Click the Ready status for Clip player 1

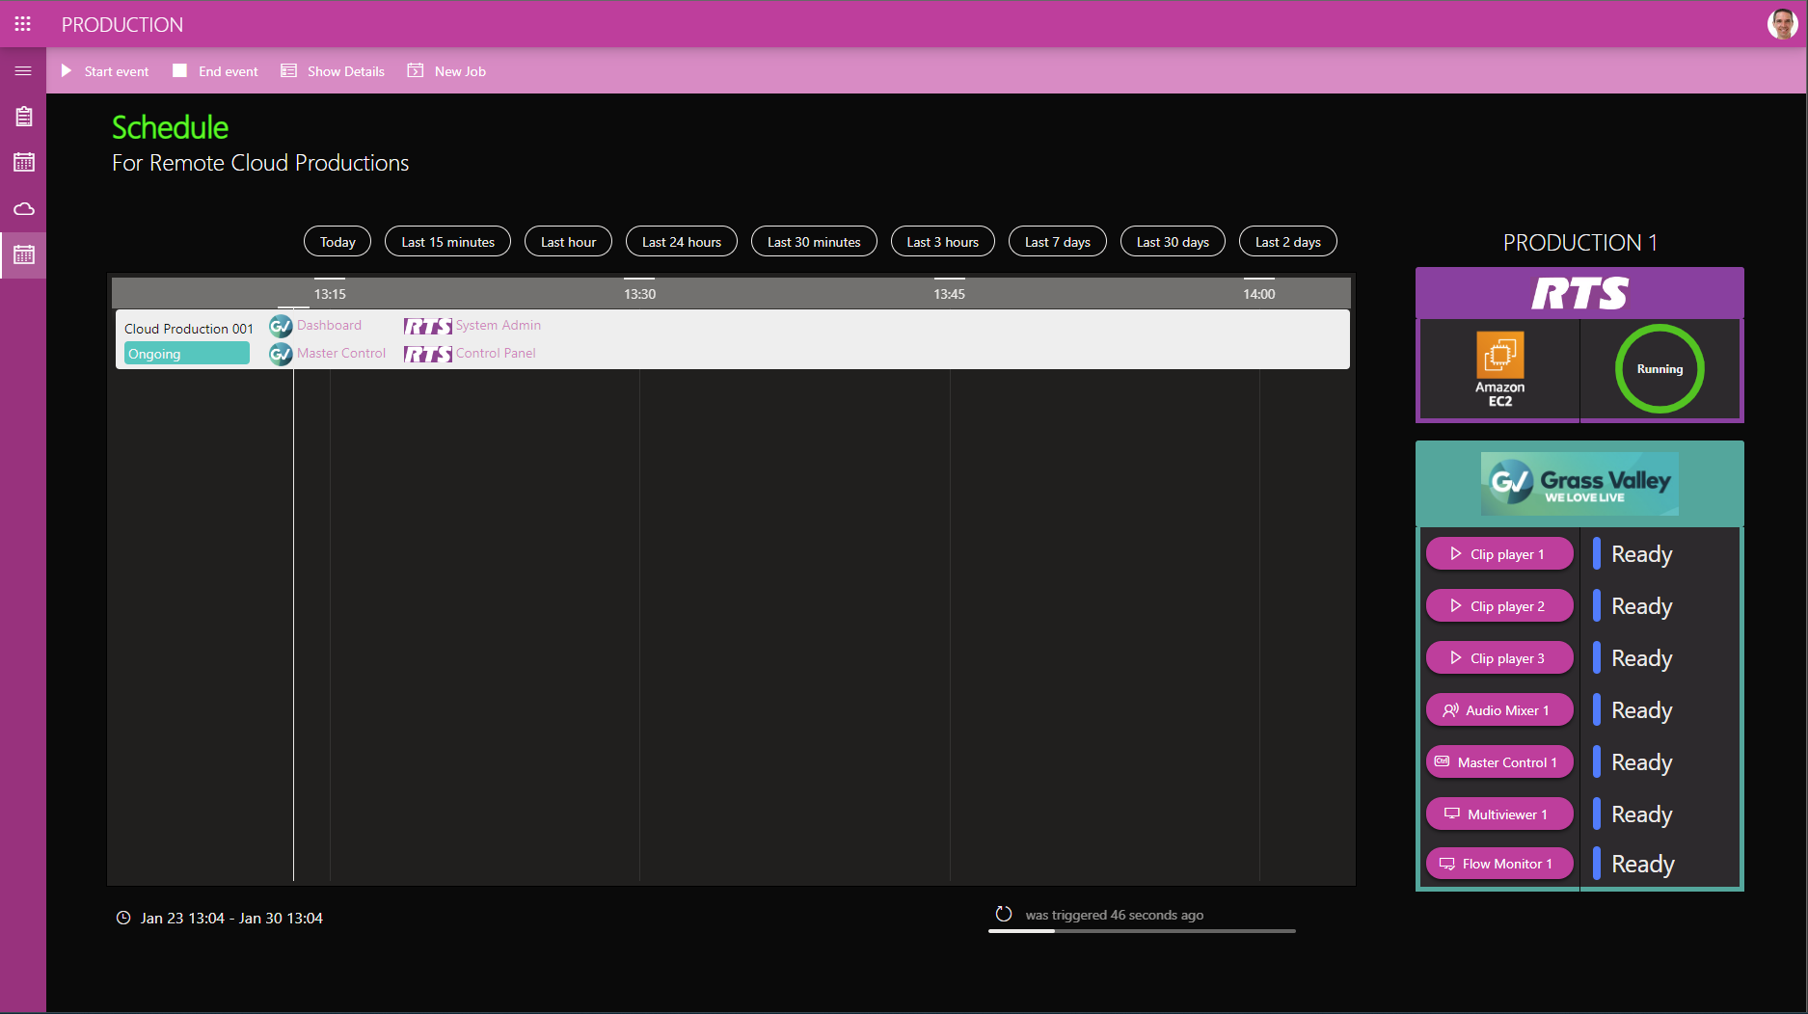point(1641,554)
